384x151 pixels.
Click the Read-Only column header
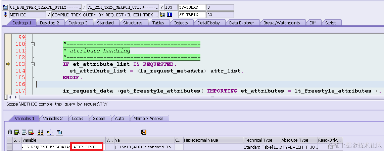[330, 140]
